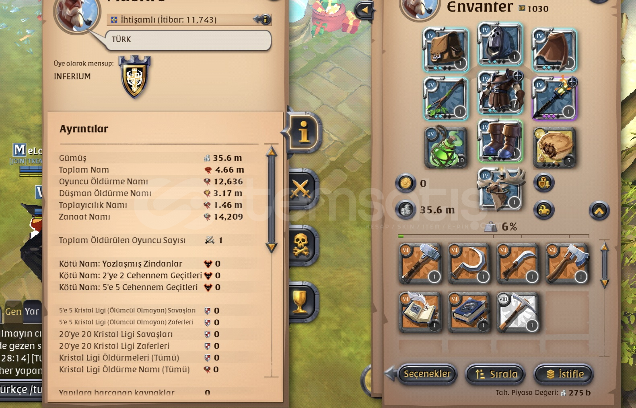Collapse the inventory with the up chevron

(599, 210)
